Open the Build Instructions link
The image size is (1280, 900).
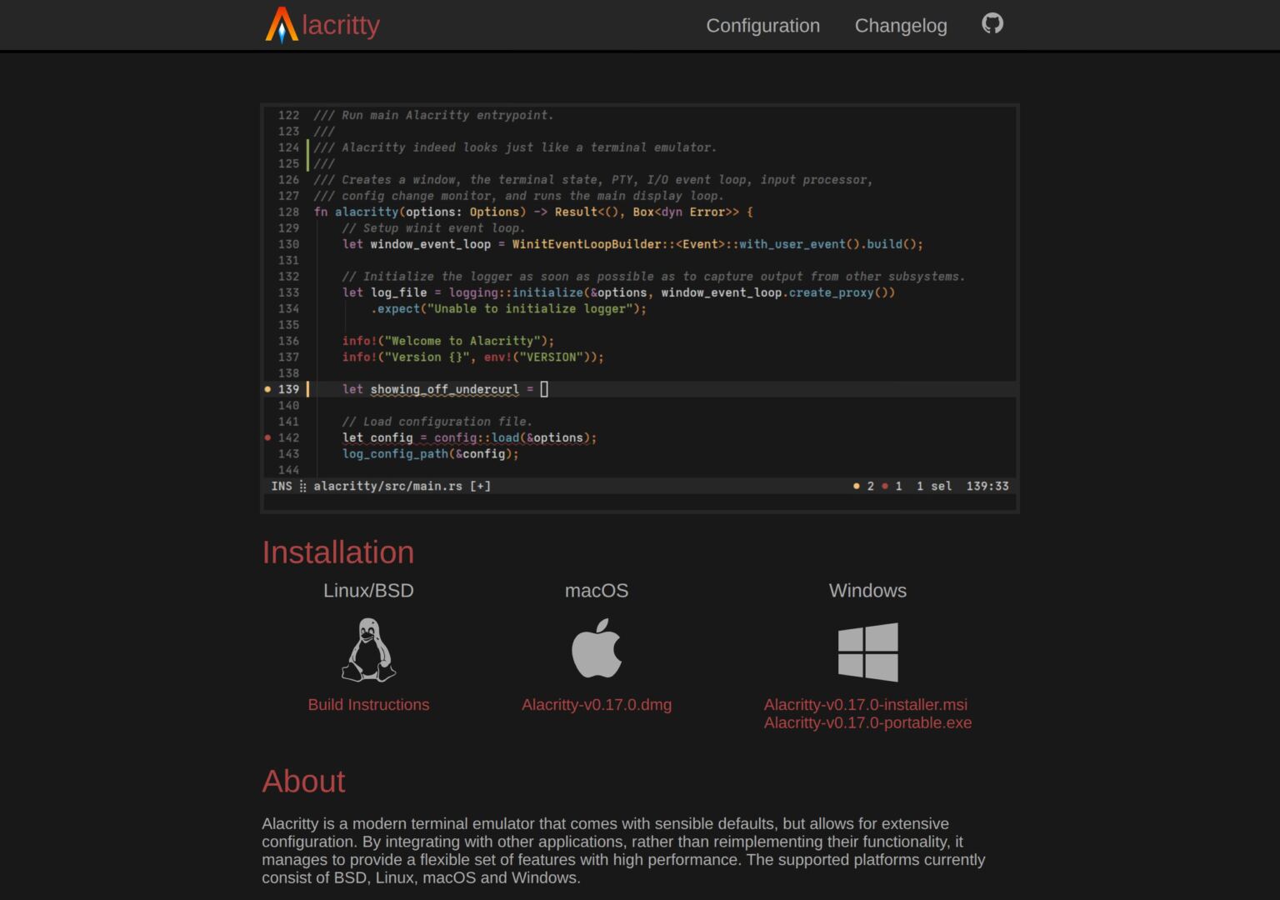point(368,704)
